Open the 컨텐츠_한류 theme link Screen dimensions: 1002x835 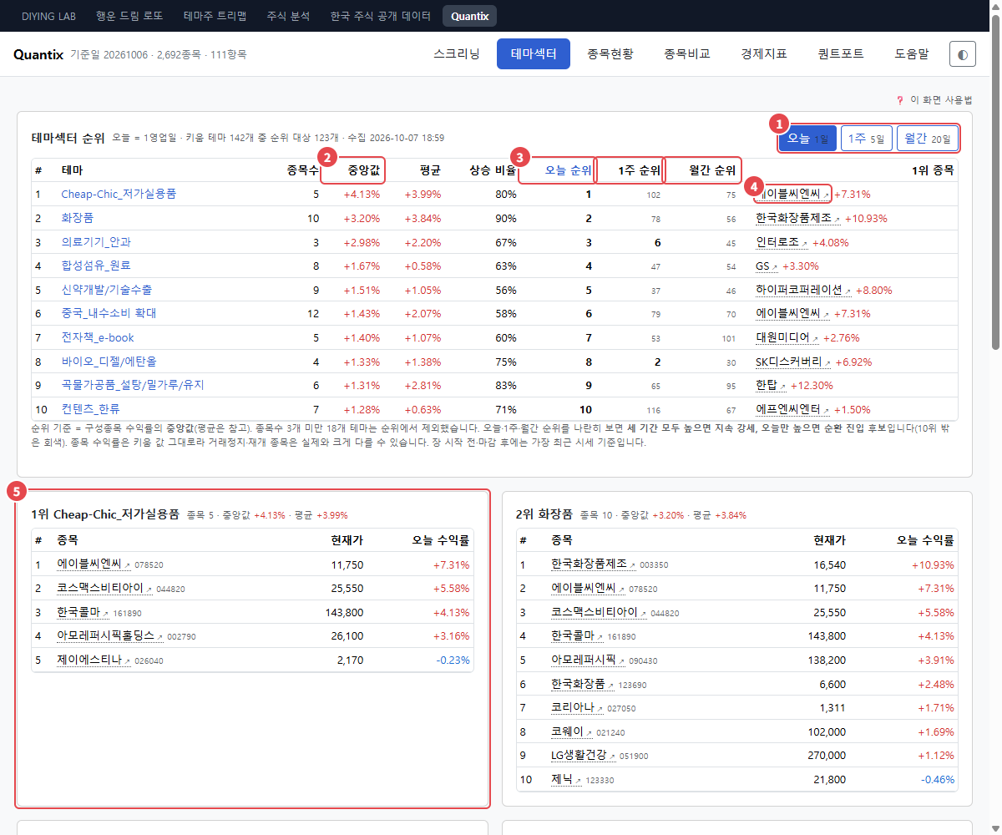[90, 409]
